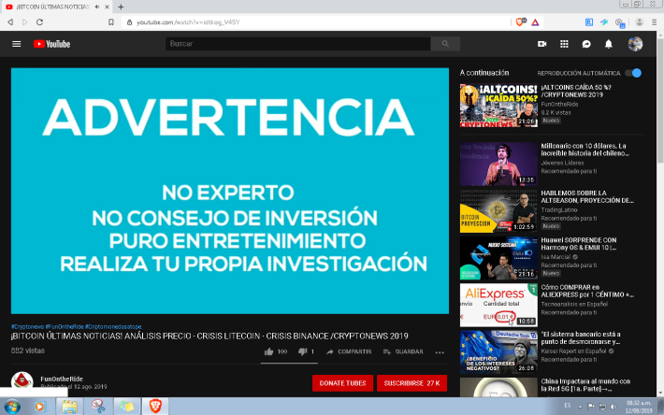
Task: Open the TradingLatino channel name
Action: pyautogui.click(x=559, y=209)
